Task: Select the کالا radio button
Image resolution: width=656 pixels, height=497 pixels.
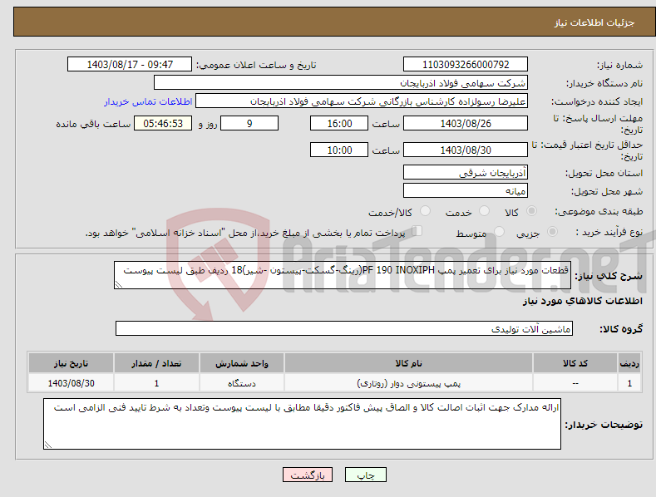Action: [x=531, y=211]
